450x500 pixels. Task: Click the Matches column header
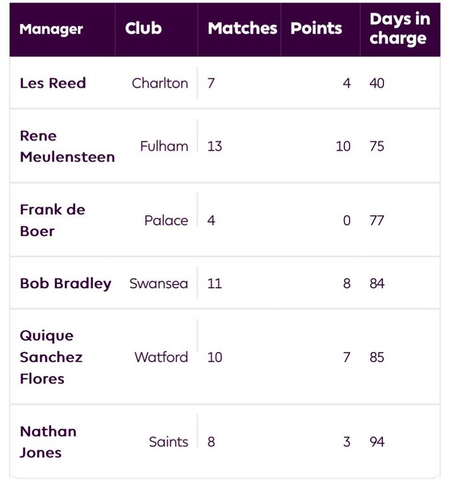click(x=242, y=29)
